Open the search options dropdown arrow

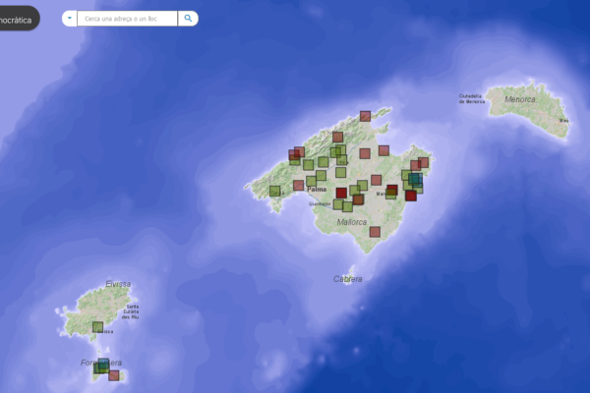pos(70,19)
